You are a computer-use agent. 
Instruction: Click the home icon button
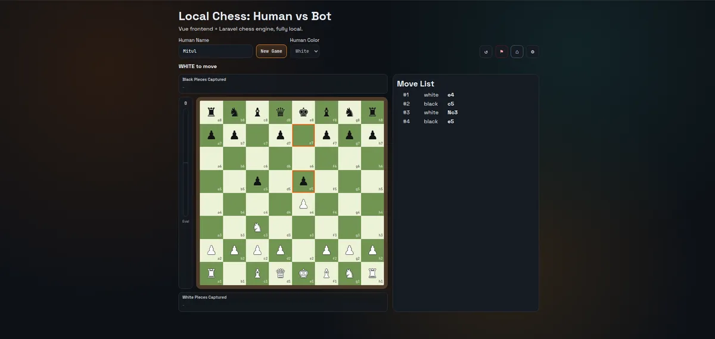pyautogui.click(x=517, y=52)
